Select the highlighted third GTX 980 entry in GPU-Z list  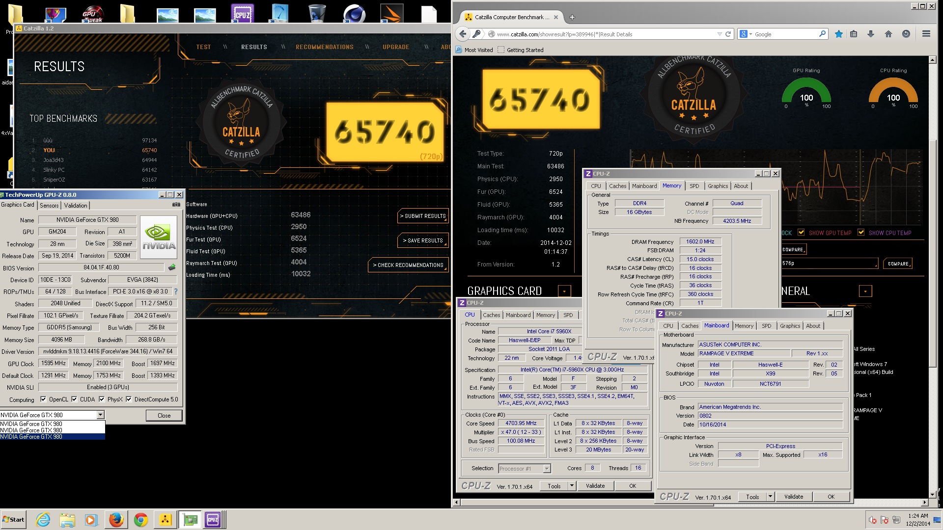(x=52, y=437)
